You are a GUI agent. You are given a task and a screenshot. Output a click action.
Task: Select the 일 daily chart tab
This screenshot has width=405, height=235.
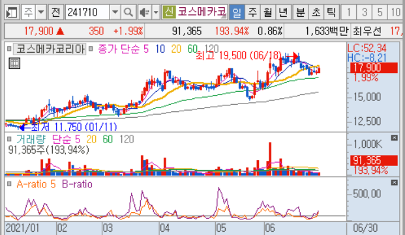(x=237, y=12)
